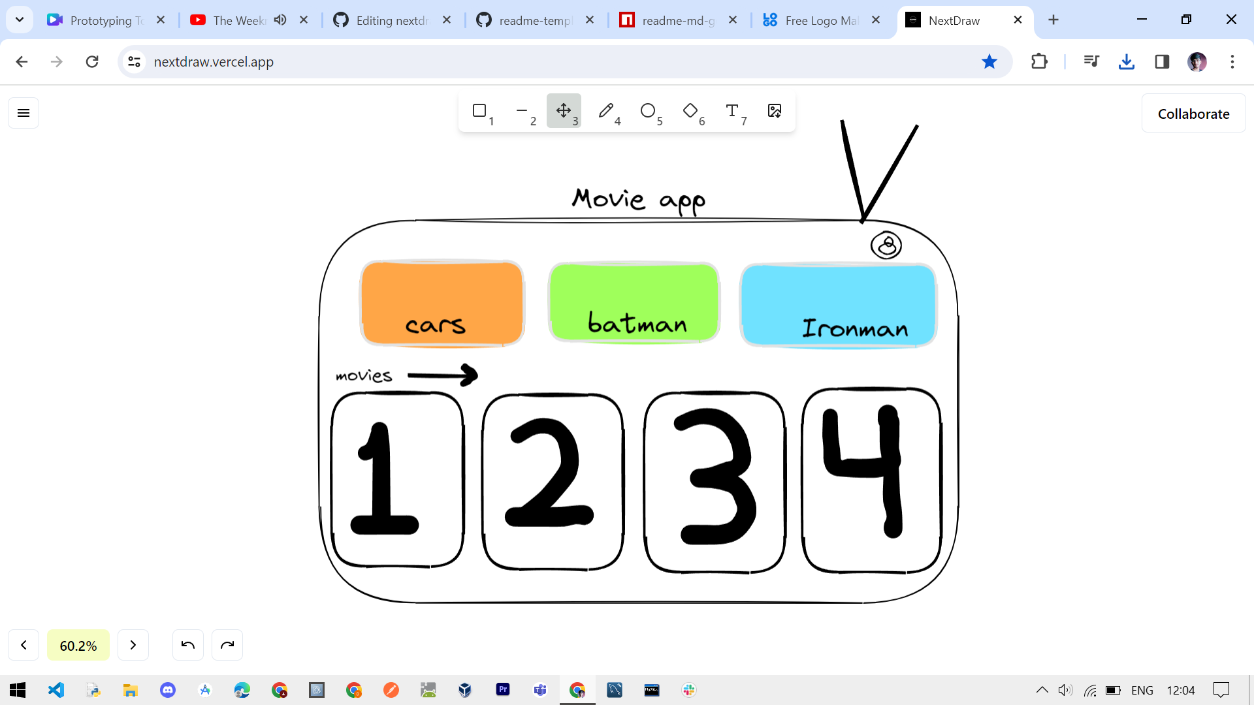Click the Collaborate button

(1193, 114)
